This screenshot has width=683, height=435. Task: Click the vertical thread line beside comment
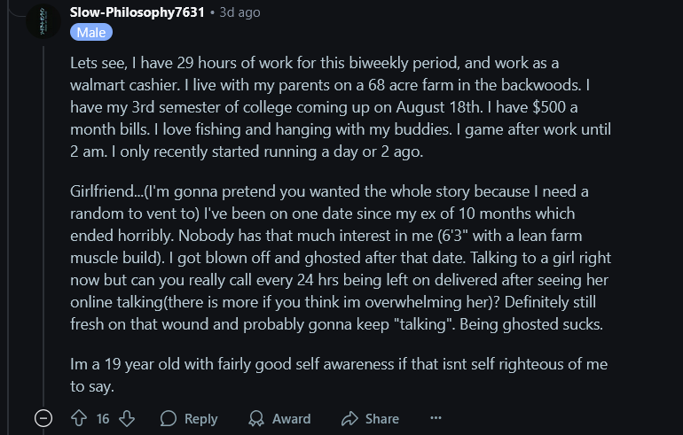click(x=43, y=226)
